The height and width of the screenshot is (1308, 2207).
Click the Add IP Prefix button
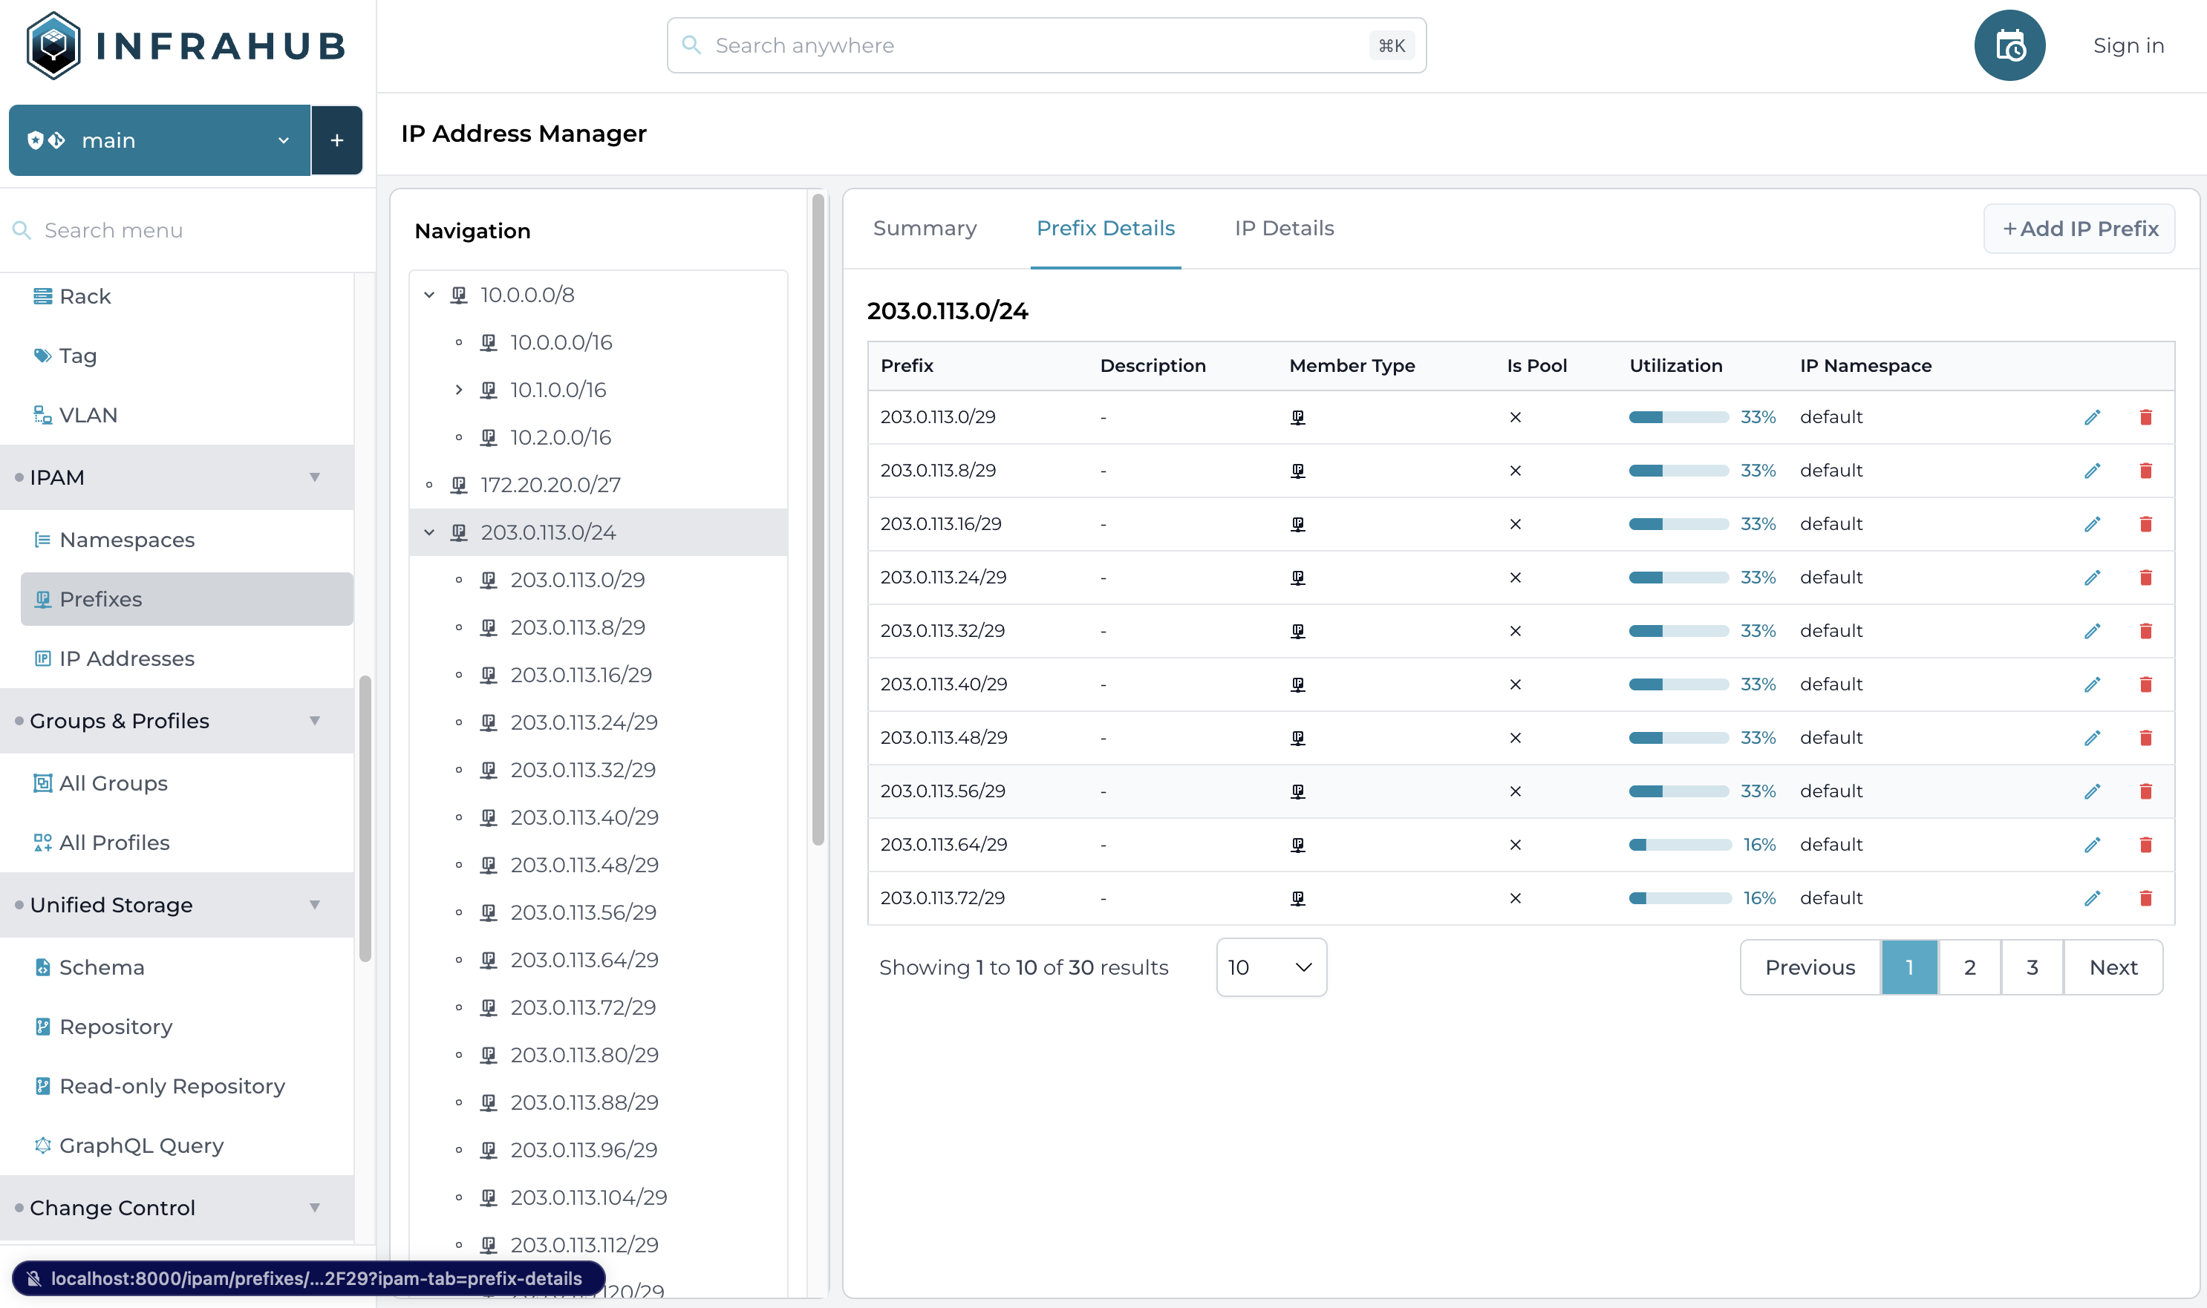point(2081,227)
